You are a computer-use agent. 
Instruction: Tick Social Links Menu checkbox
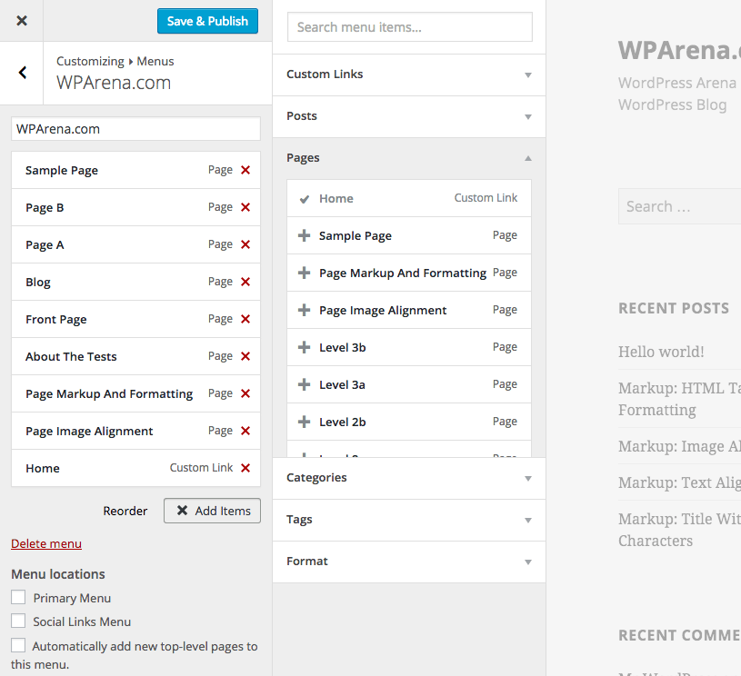18,621
